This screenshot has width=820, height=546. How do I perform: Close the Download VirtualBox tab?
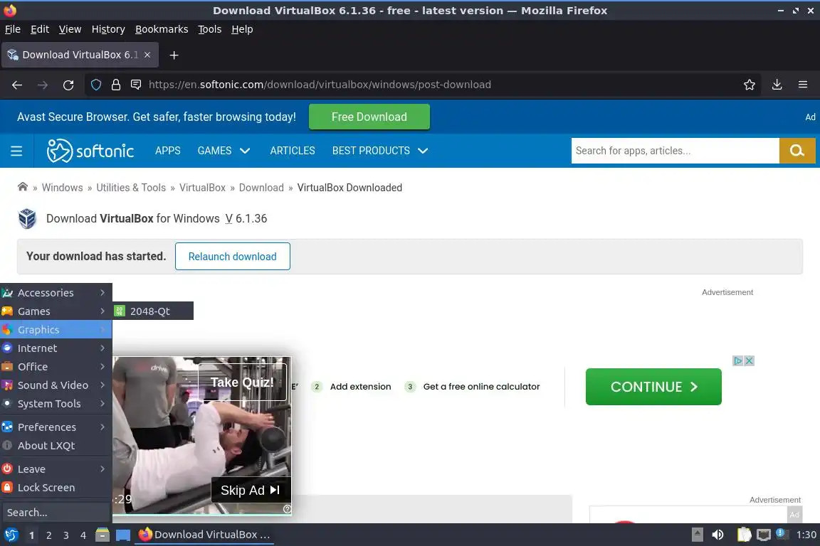coord(147,55)
